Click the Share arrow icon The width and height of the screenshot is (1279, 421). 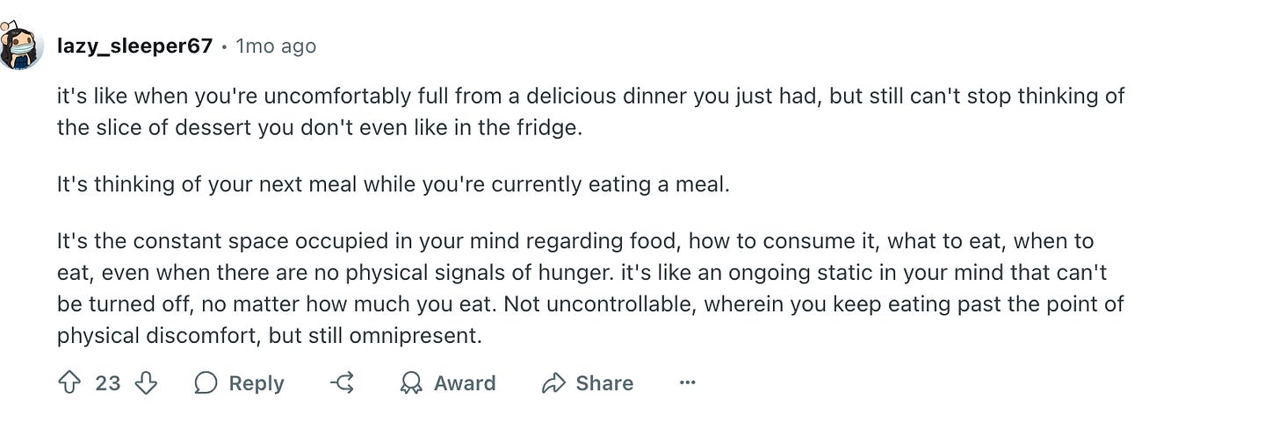pyautogui.click(x=553, y=383)
